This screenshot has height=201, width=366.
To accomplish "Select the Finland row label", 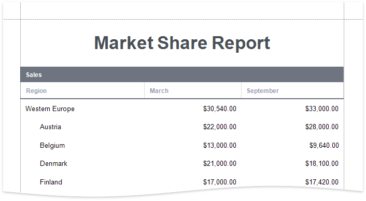I will (x=51, y=182).
